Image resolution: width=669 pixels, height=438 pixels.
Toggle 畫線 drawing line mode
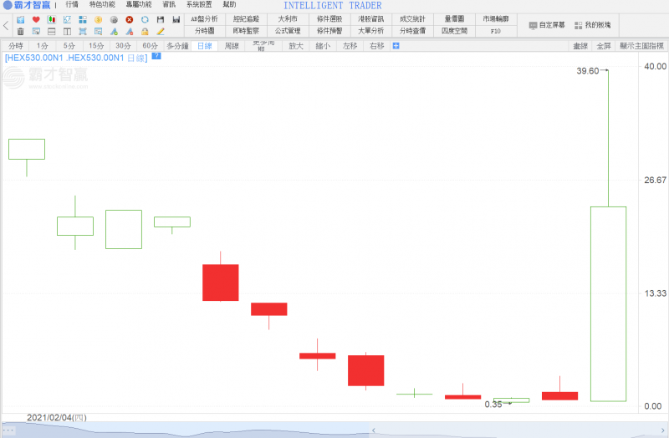580,46
